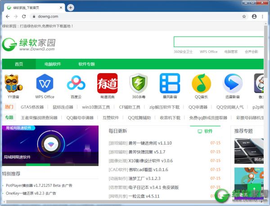Screen dimensions: 270x206
Task: Open the 百度云 app icon
Action: pos(76,83)
